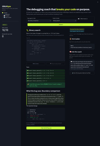Toggle the Blind mode switch
This screenshot has width=100, height=146.
pyautogui.click(x=79, y=19)
